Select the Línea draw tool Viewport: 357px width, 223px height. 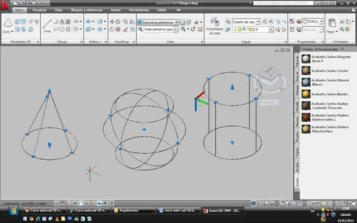point(47,26)
